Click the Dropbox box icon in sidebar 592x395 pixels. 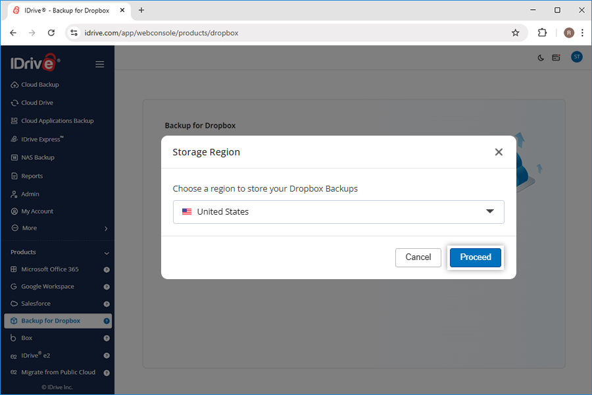(x=14, y=321)
